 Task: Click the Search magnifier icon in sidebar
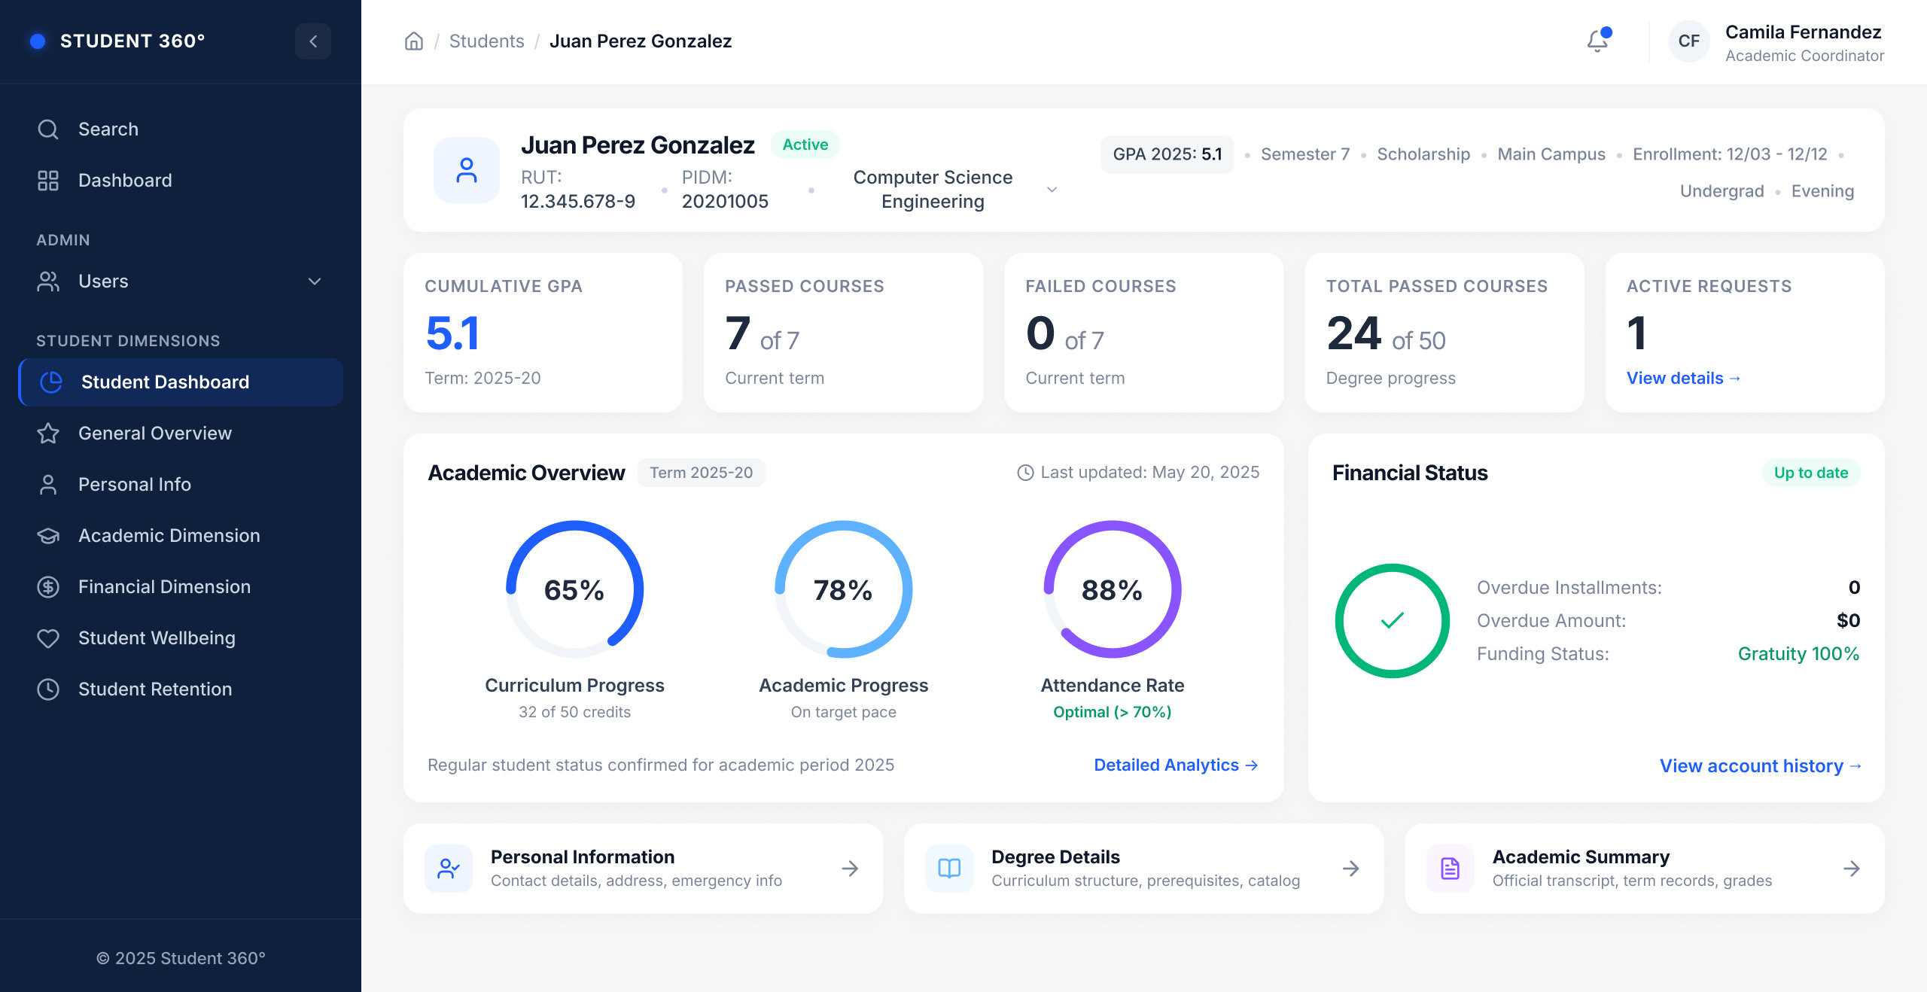tap(48, 129)
